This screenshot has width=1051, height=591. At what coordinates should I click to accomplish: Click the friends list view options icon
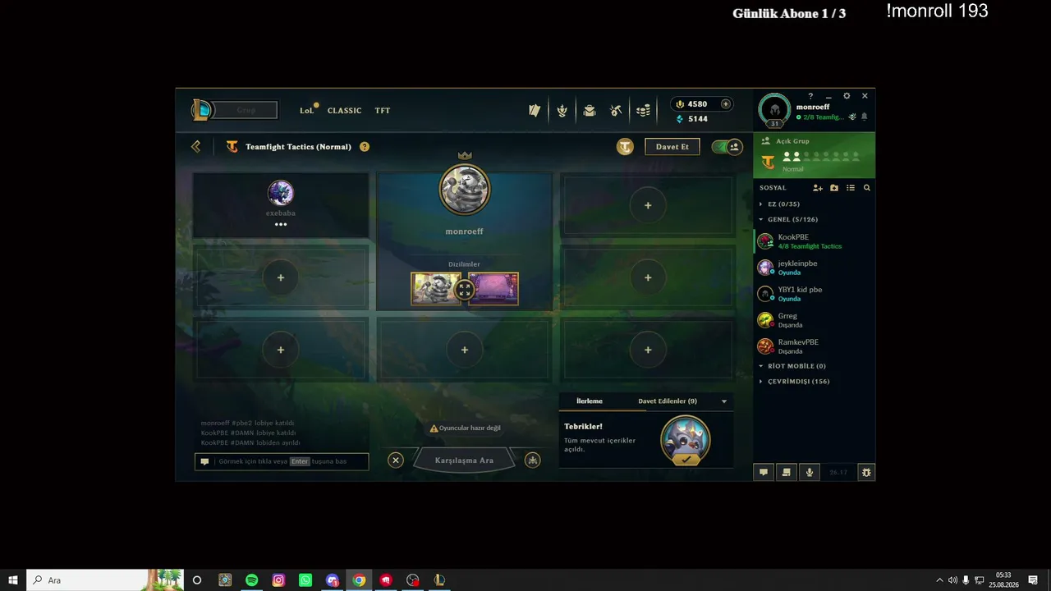(851, 188)
